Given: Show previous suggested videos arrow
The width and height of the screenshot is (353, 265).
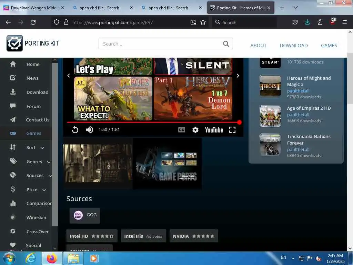Looking at the screenshot, I should (x=69, y=76).
